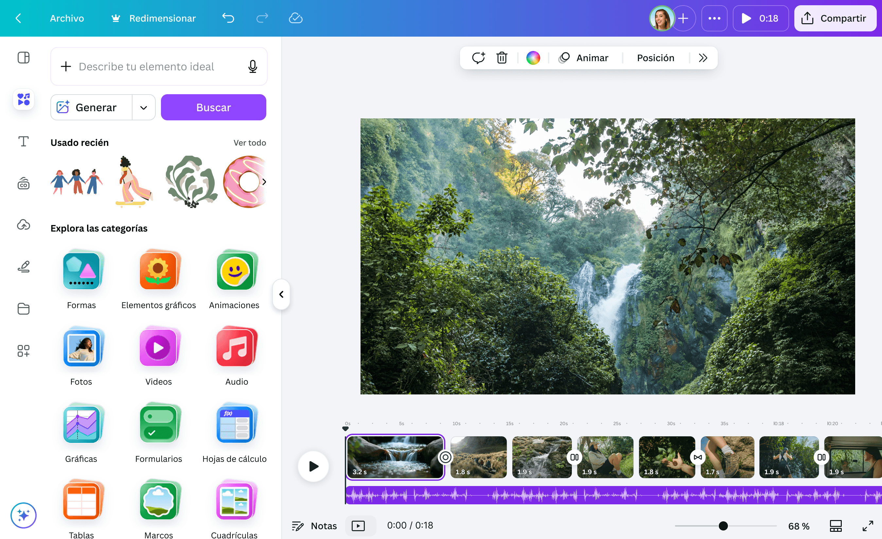Check the cloud save status icon
The width and height of the screenshot is (882, 539).
point(296,18)
